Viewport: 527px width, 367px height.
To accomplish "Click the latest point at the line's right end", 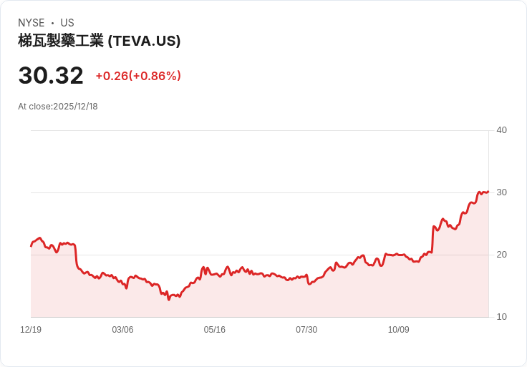I will coord(488,192).
